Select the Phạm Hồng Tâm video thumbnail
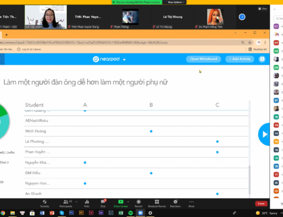 (x=215, y=17)
